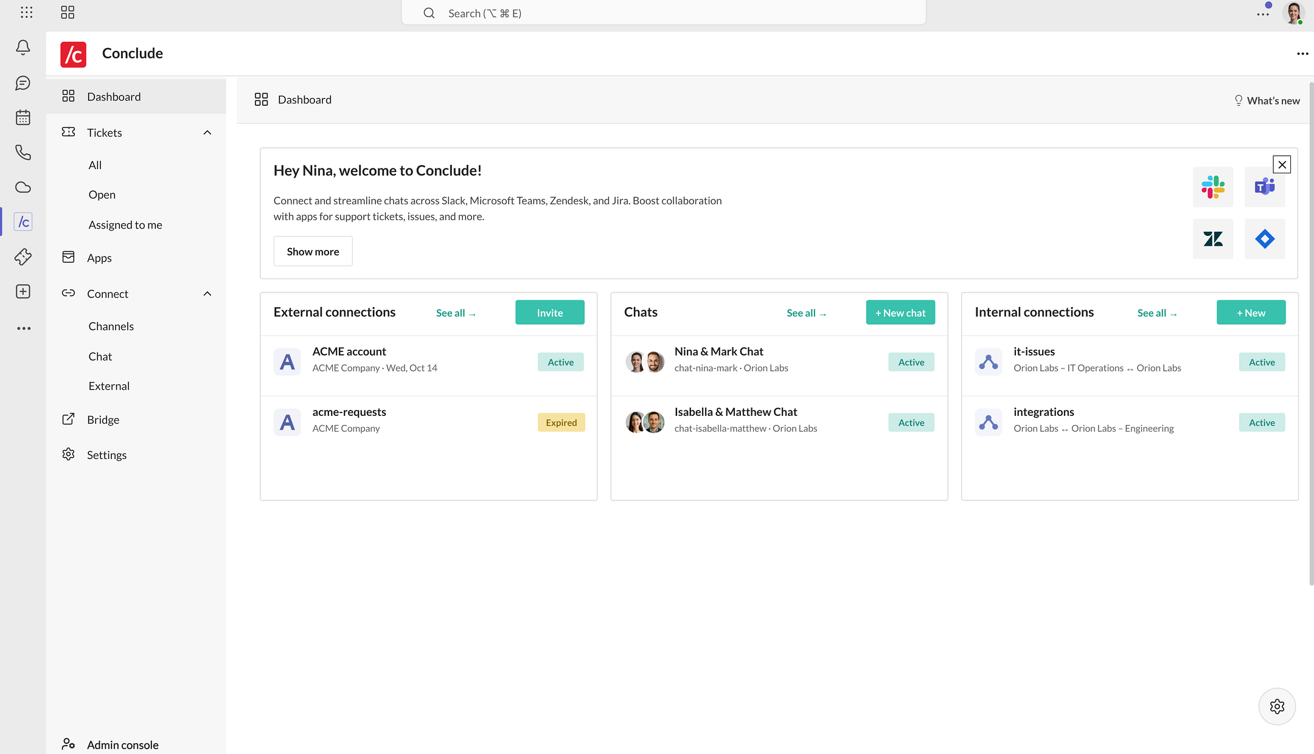Click Active badge for it-issues

pyautogui.click(x=1262, y=362)
